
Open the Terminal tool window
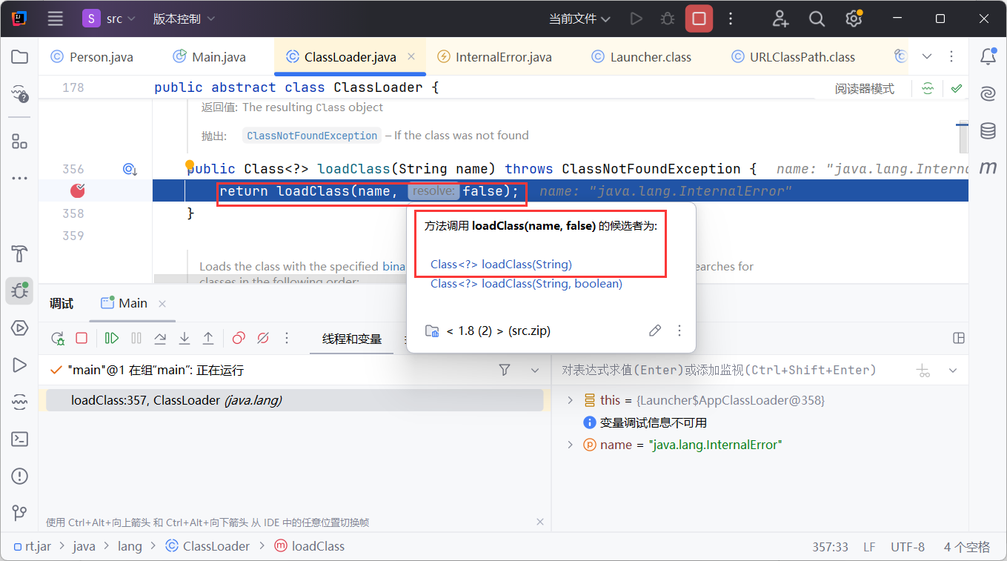20,439
